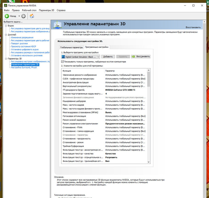209x198 pixels.
Task: Click the grayed-out Удалить button
Action: click(123, 56)
